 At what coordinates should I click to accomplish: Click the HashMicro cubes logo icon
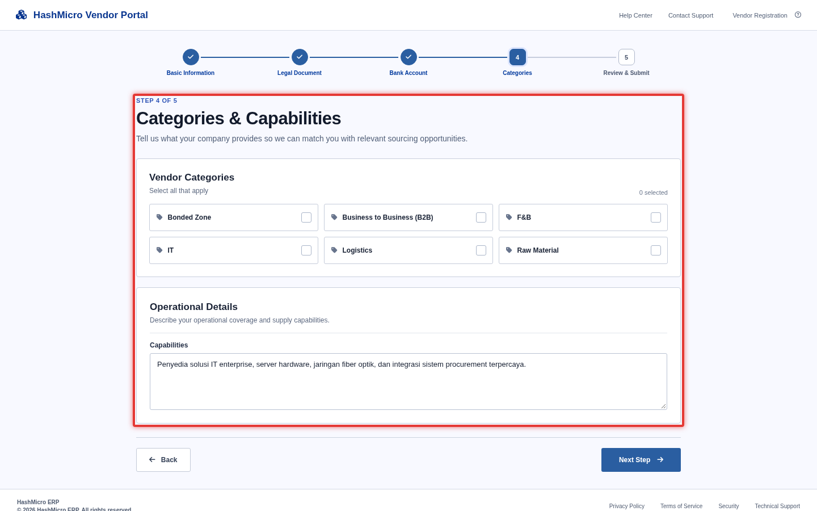(22, 15)
